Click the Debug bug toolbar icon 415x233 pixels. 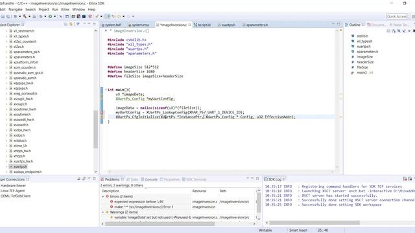click(x=41, y=16)
